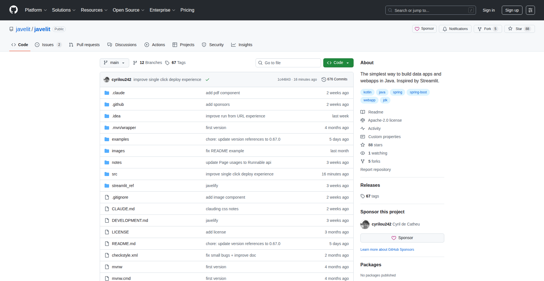
Task: Open the 676 Commits history
Action: [334, 80]
